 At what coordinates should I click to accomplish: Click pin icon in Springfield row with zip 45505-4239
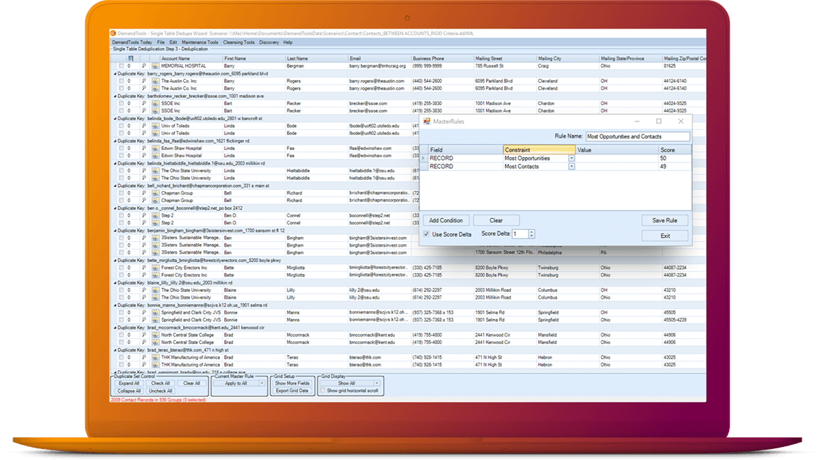[144, 320]
